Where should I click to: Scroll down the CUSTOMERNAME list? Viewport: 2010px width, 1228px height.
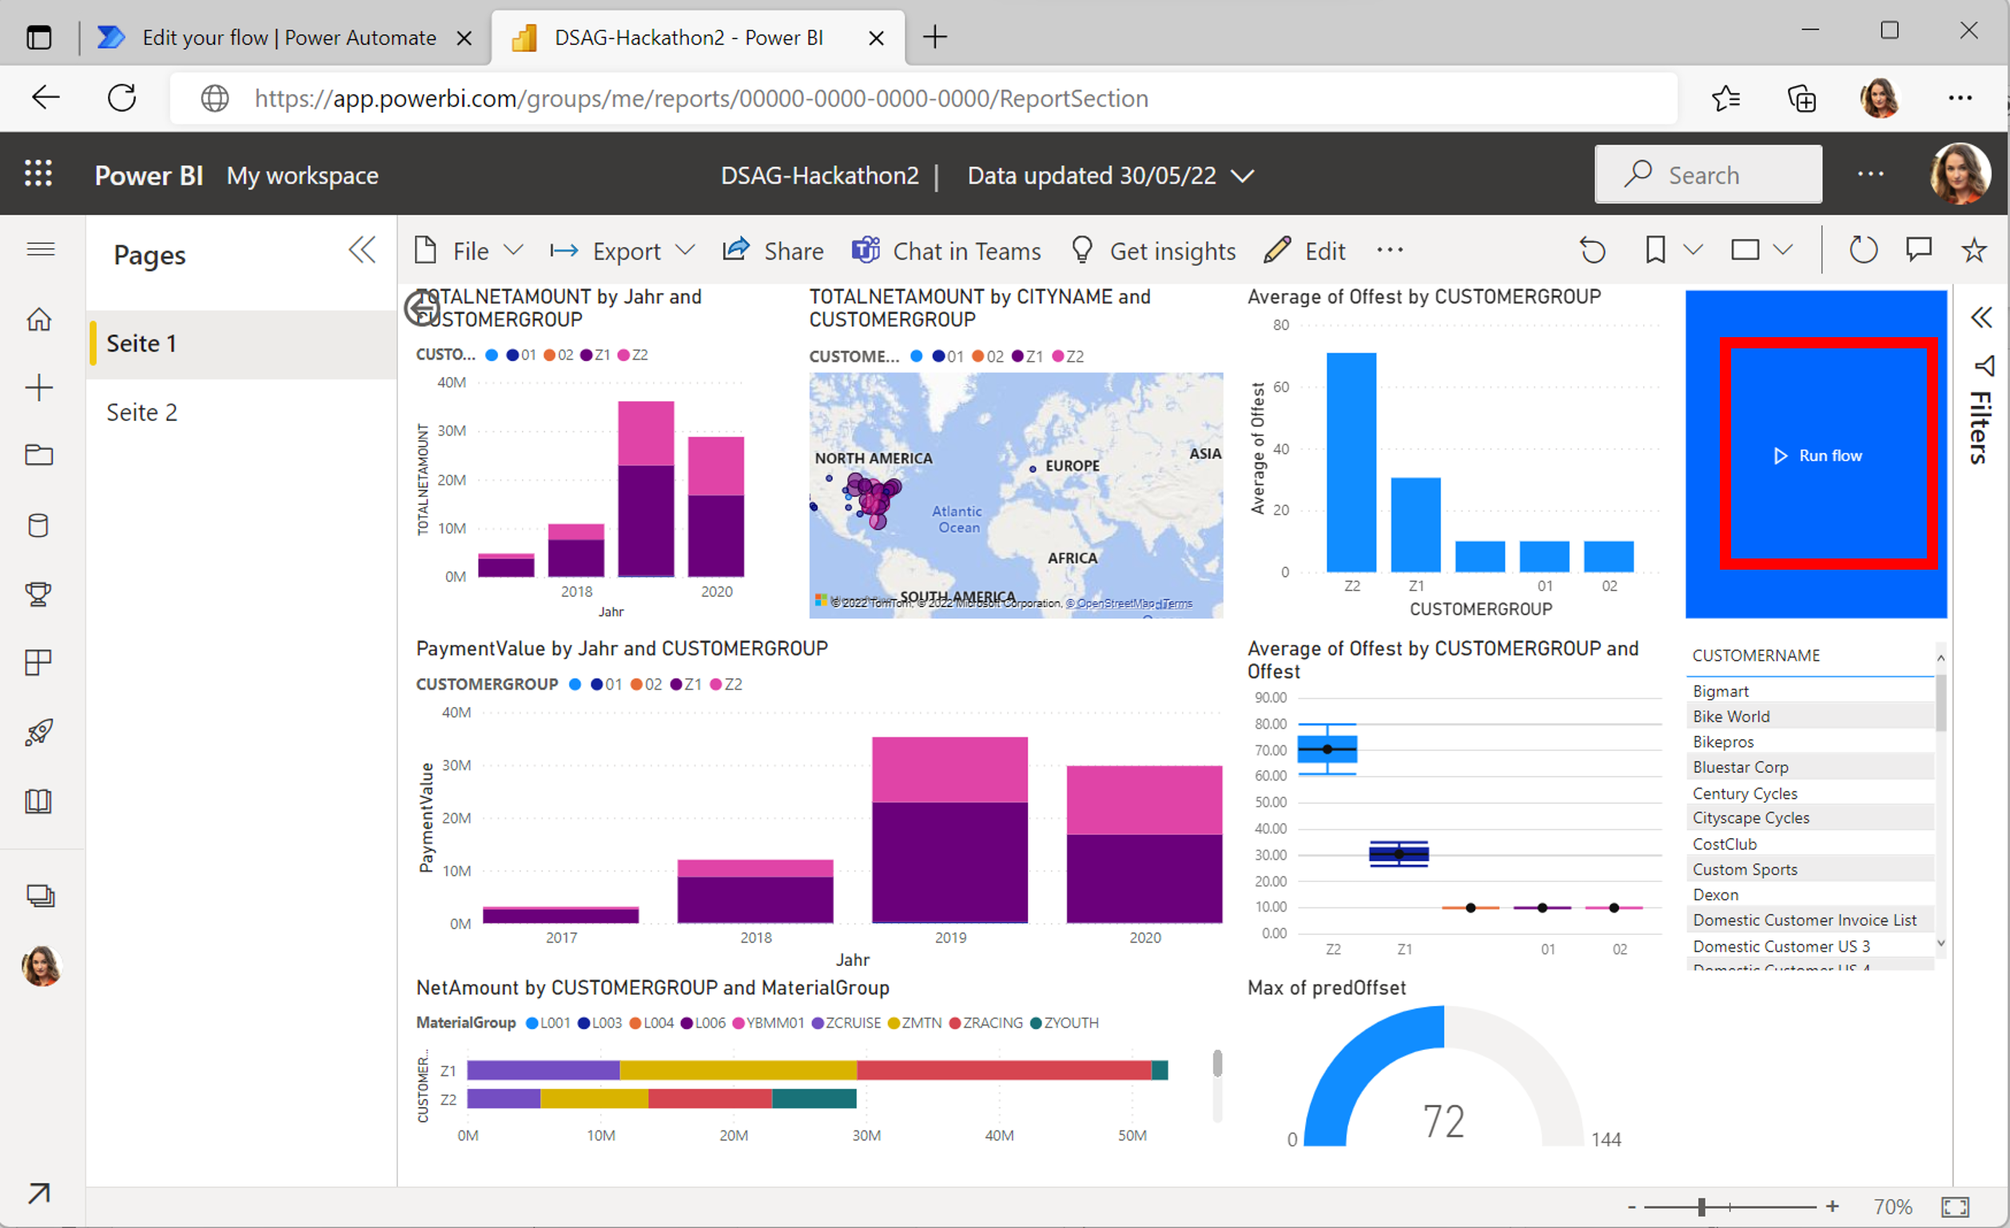pos(1941,947)
